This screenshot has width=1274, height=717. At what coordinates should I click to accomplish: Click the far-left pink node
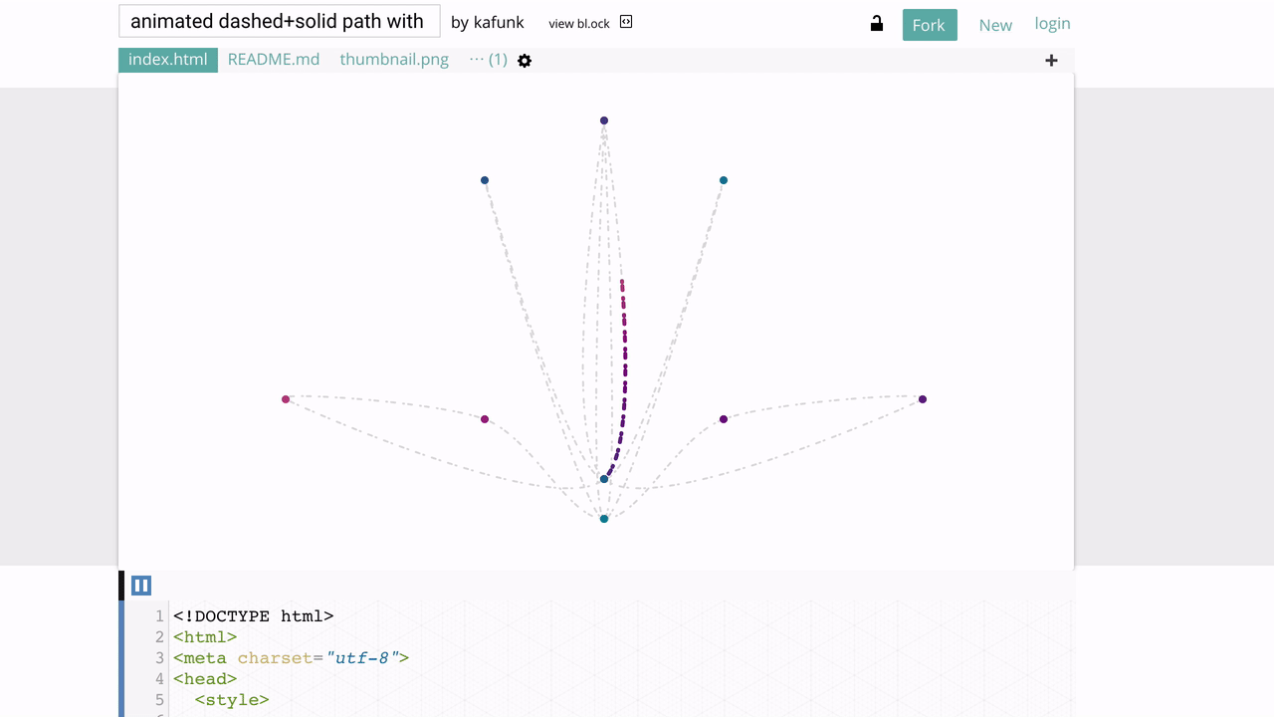point(286,399)
